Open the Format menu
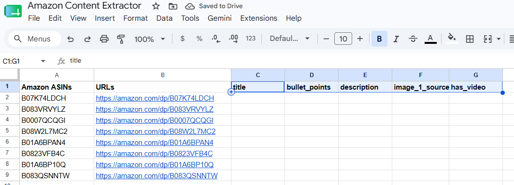The height and width of the screenshot is (185, 514). pos(135,18)
